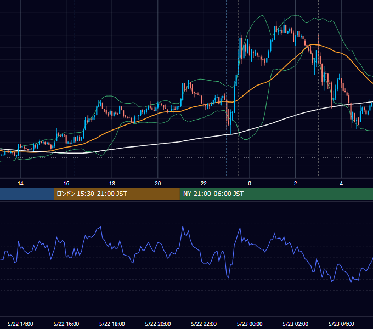The width and height of the screenshot is (373, 329).
Task: Click hour label 20 on price chart axis
Action: [158, 183]
